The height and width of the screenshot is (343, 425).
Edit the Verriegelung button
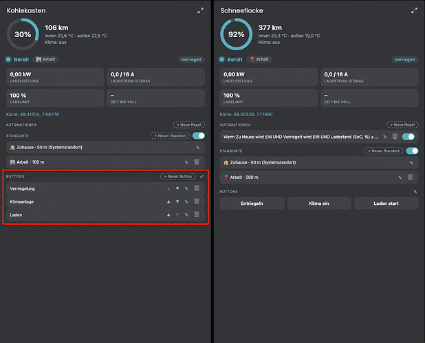click(x=186, y=188)
